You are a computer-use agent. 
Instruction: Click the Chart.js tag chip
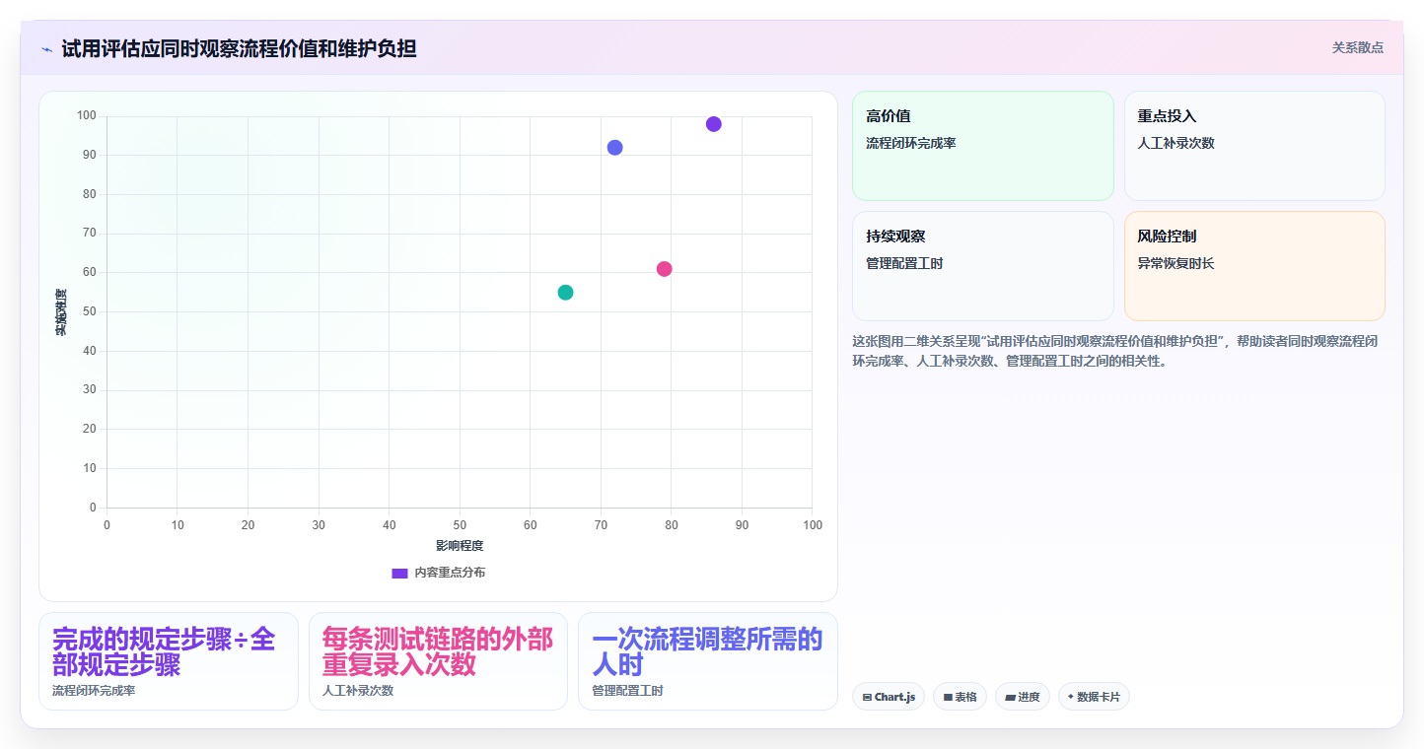[x=889, y=697]
